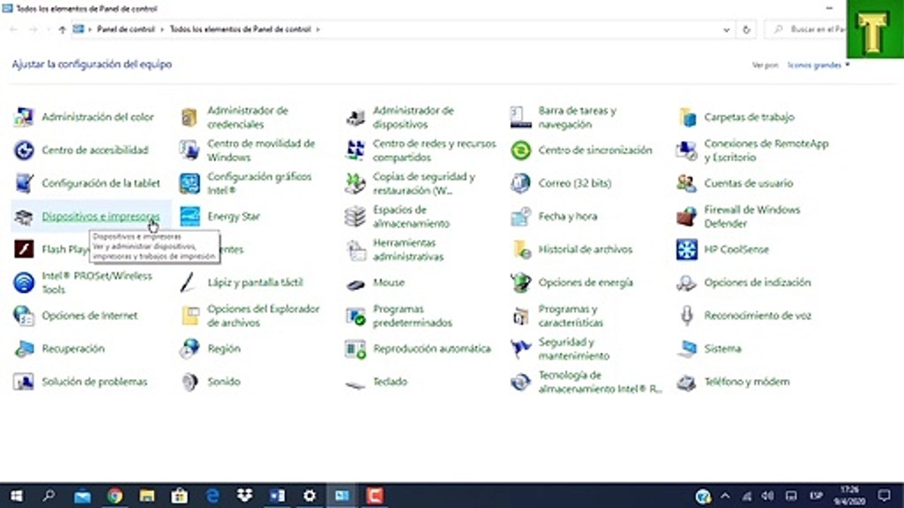904x508 pixels.
Task: Click Configuración gráficos Intel icon
Action: [x=189, y=183]
